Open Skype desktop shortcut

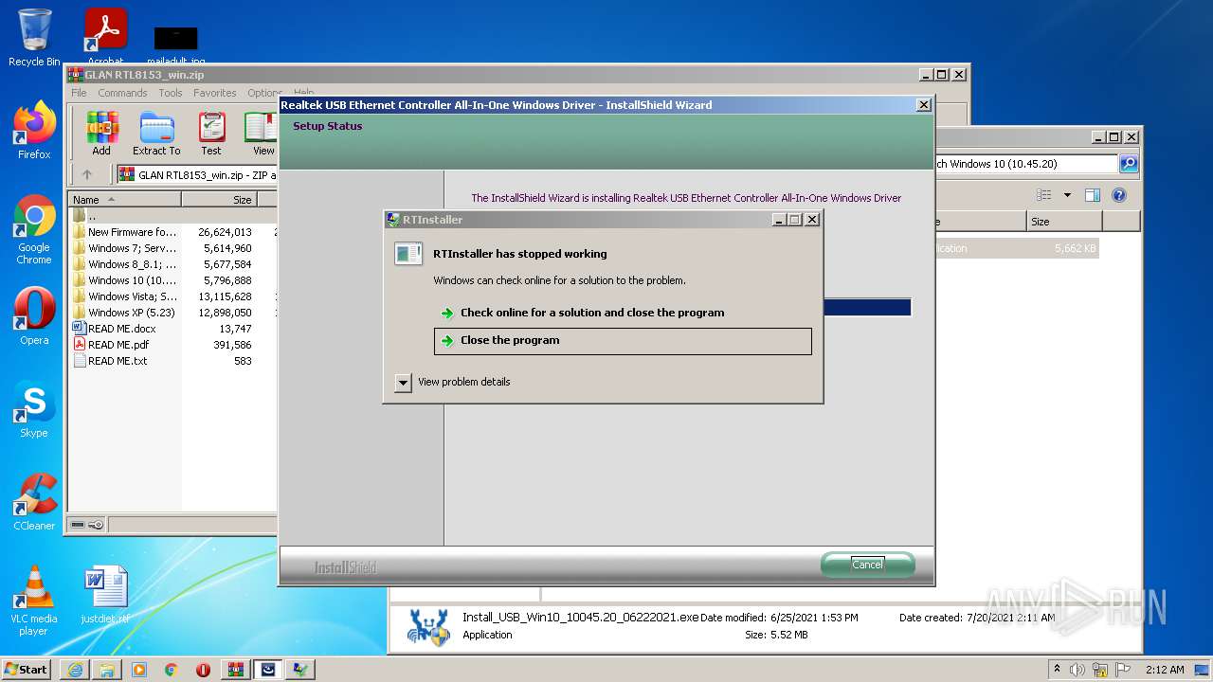click(34, 409)
